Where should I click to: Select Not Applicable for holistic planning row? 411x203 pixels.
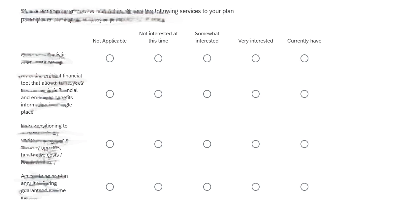(x=110, y=58)
